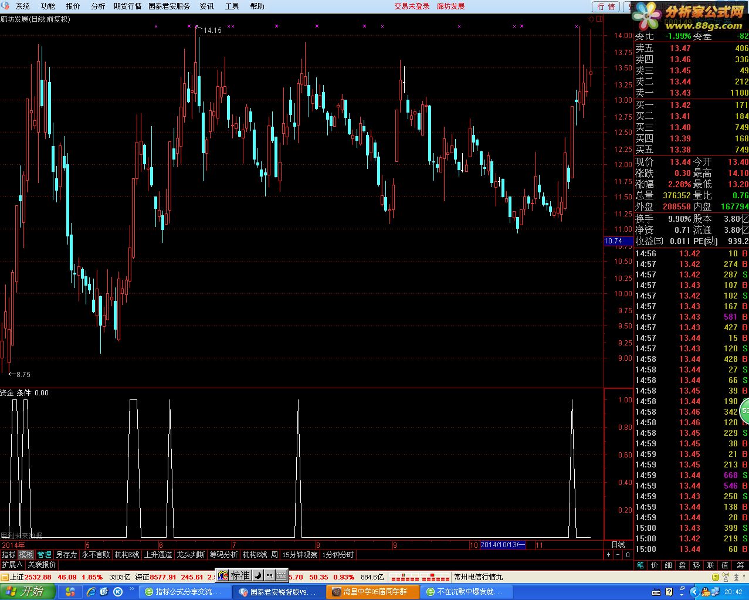Click the 常州电信行情九 server label
The height and width of the screenshot is (600, 749).
click(479, 577)
